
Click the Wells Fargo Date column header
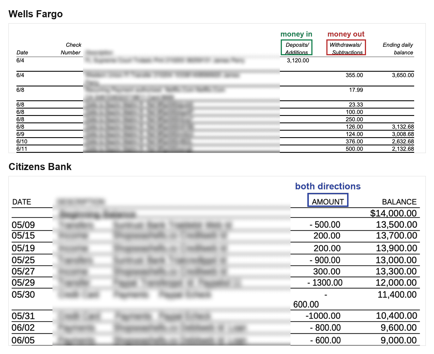pos(22,52)
